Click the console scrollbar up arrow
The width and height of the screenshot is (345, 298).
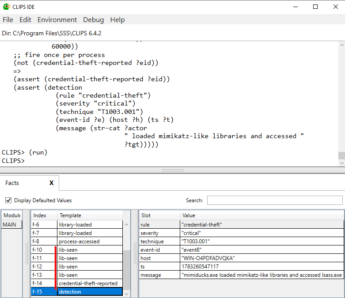pyautogui.click(x=342, y=45)
